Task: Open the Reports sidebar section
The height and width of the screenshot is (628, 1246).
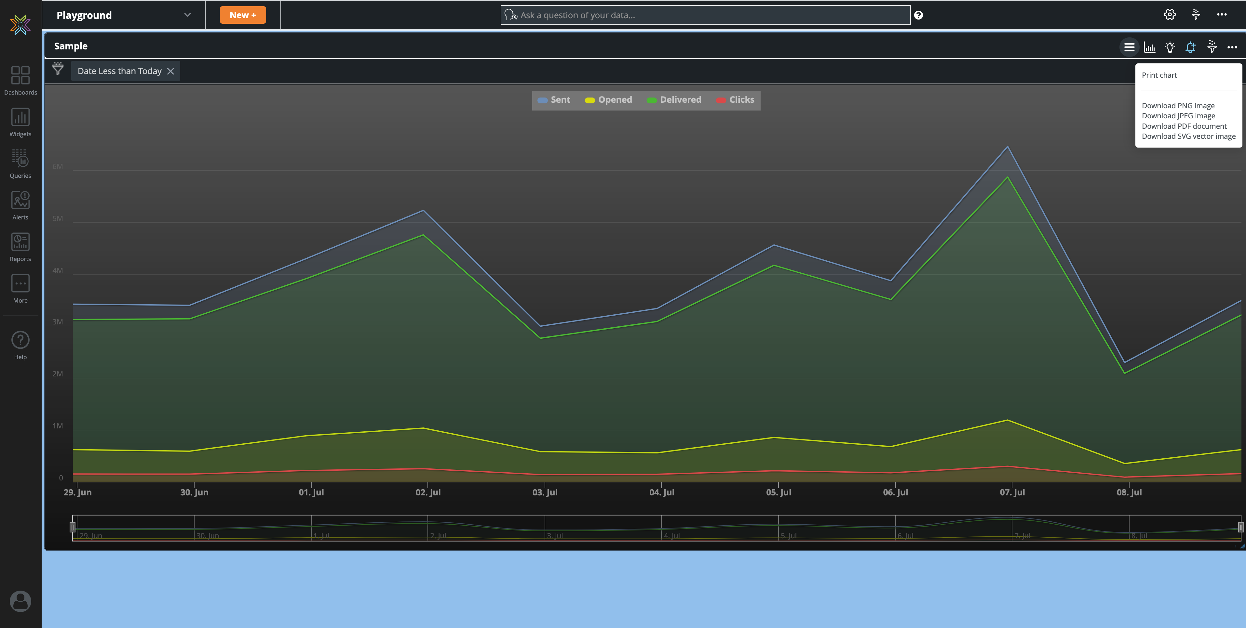Action: point(20,247)
